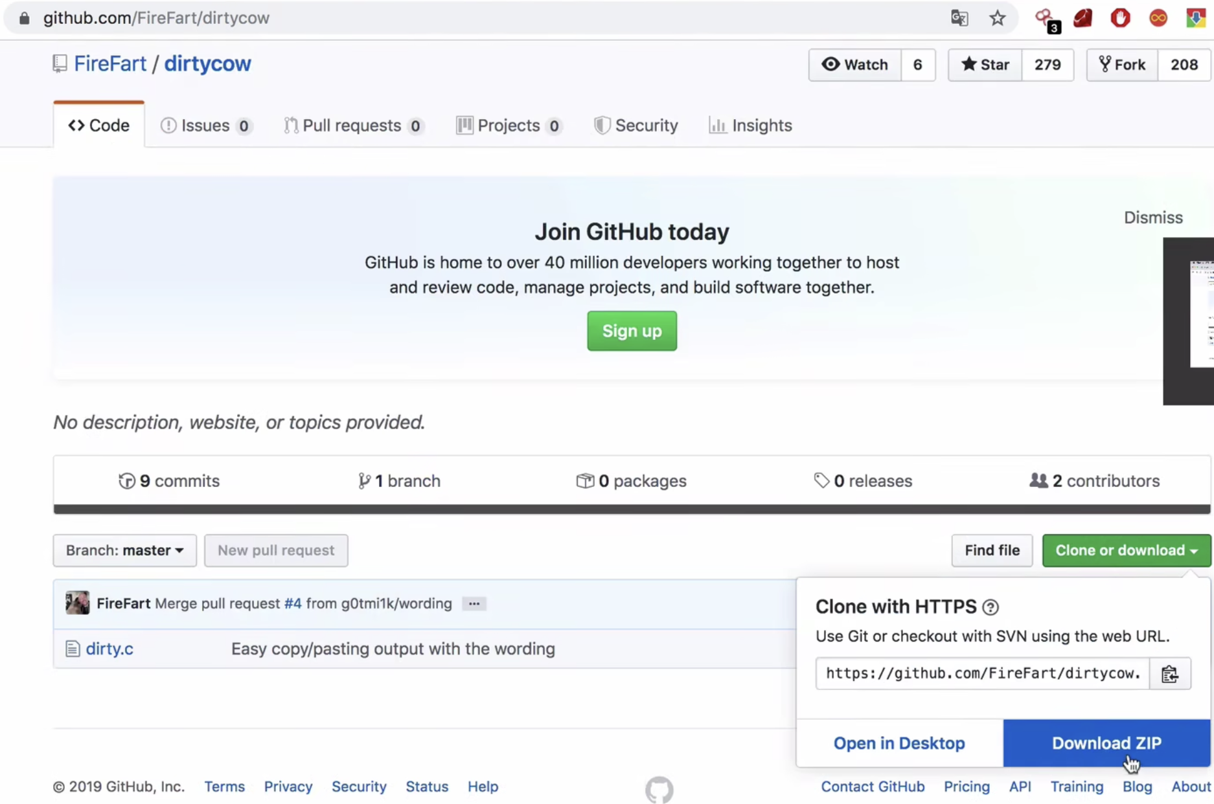This screenshot has height=804, width=1214.
Task: Expand commit message ellipsis button
Action: [474, 603]
